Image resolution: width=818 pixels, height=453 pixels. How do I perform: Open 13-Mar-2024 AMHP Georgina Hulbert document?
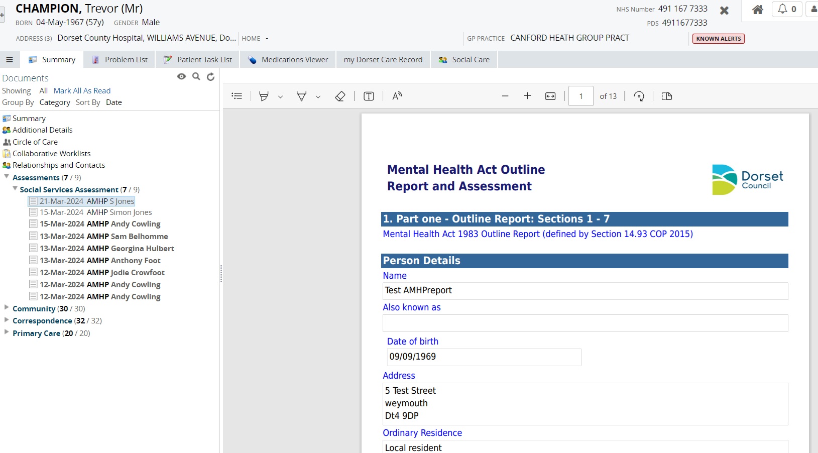click(x=102, y=248)
